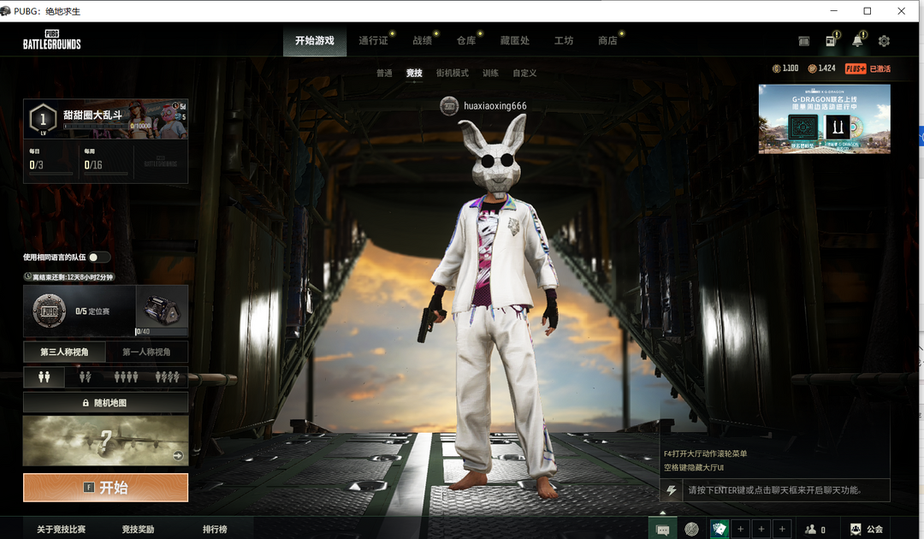Click the round radar icon in bottom bar
Viewport: 924px width, 539px height.
point(691,530)
